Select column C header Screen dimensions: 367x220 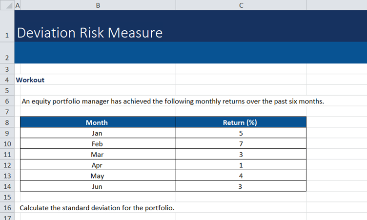241,5
